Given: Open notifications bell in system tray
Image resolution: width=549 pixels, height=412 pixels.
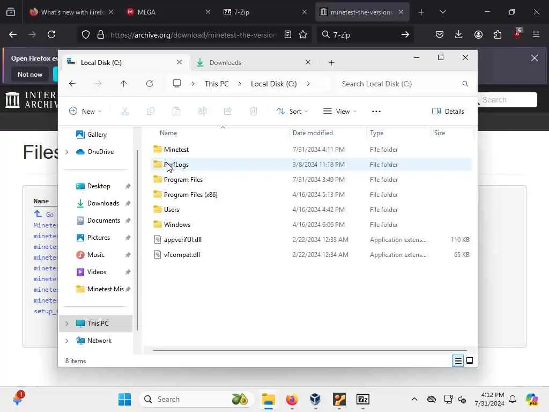Looking at the screenshot, I should (x=513, y=399).
